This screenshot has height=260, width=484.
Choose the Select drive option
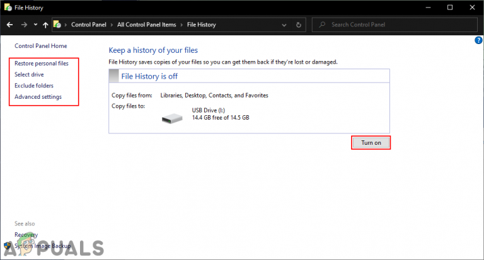[x=29, y=74]
